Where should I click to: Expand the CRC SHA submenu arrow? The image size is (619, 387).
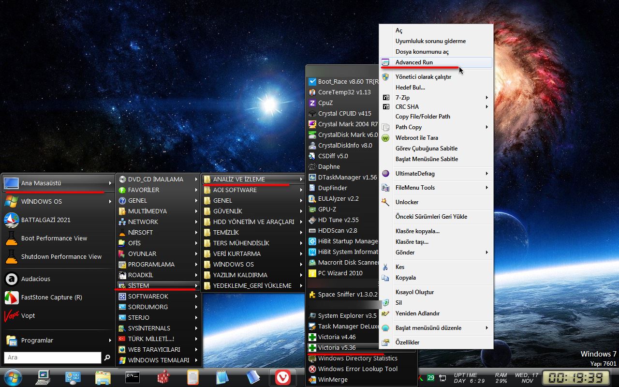pyautogui.click(x=487, y=107)
